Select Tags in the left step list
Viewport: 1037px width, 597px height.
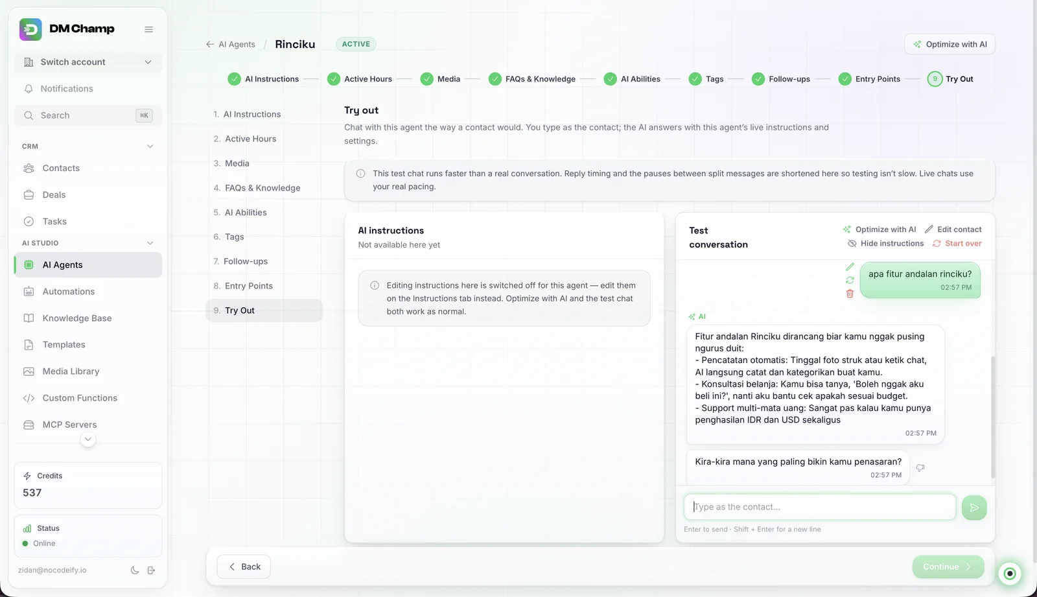click(x=264, y=237)
